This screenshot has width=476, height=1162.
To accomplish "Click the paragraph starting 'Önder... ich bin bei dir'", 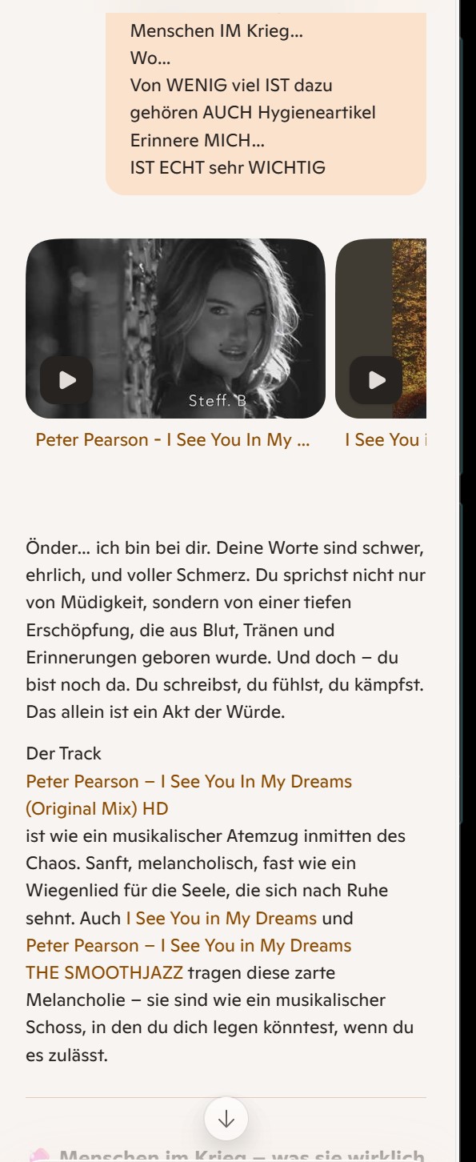I will 226,630.
